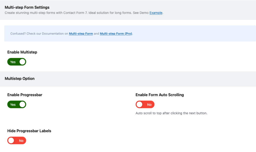256x152 pixels.
Task: Click the Enable Progressbar label text
Action: tap(25, 95)
